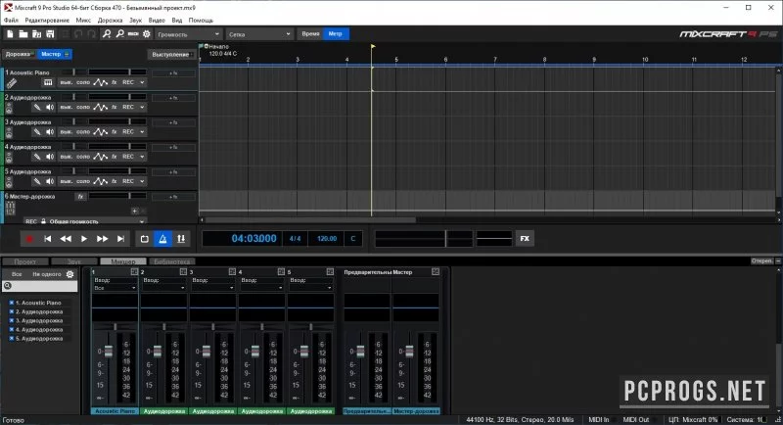Open the Файл menu
Image resolution: width=783 pixels, height=425 pixels.
coord(11,21)
